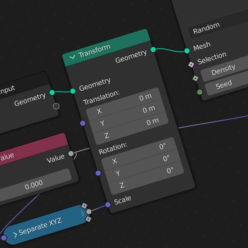Click the Density value field
Image resolution: width=248 pixels, height=248 pixels.
(x=225, y=69)
